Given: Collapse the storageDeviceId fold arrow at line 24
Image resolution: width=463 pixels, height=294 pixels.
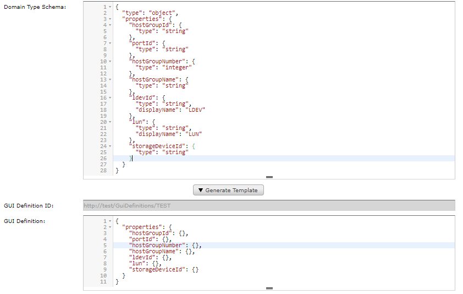Looking at the screenshot, I should coord(110,146).
